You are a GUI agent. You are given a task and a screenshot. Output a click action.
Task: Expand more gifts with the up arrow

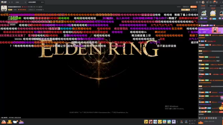point(177,122)
